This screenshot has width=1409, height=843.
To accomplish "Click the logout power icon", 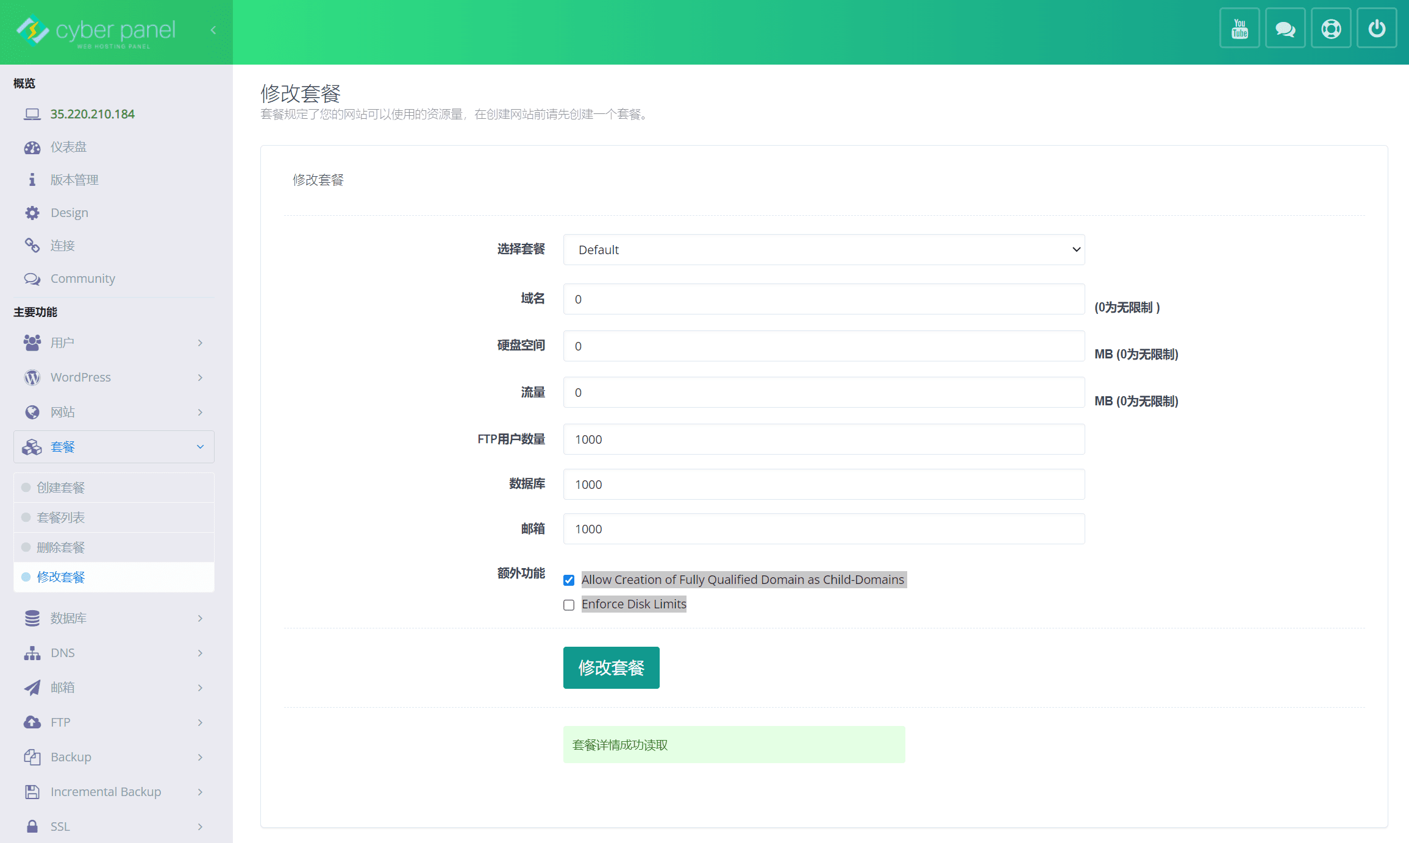I will click(1377, 28).
